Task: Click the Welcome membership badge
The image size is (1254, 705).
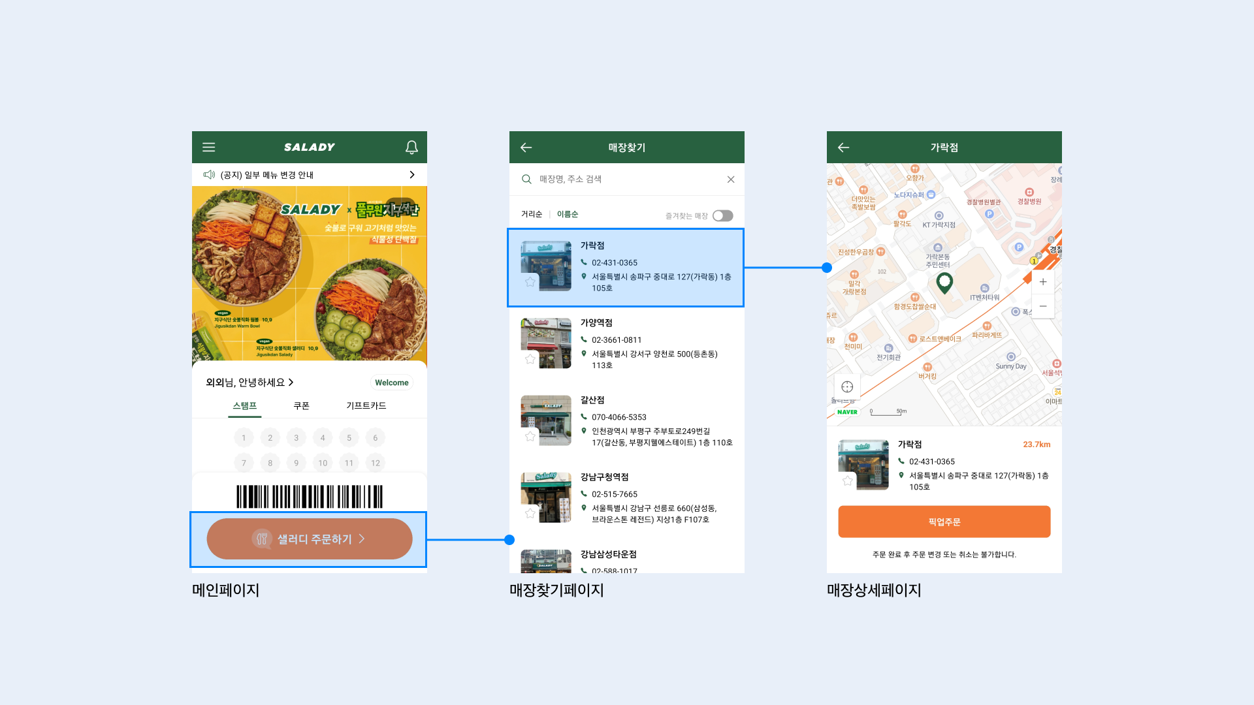Action: [392, 383]
